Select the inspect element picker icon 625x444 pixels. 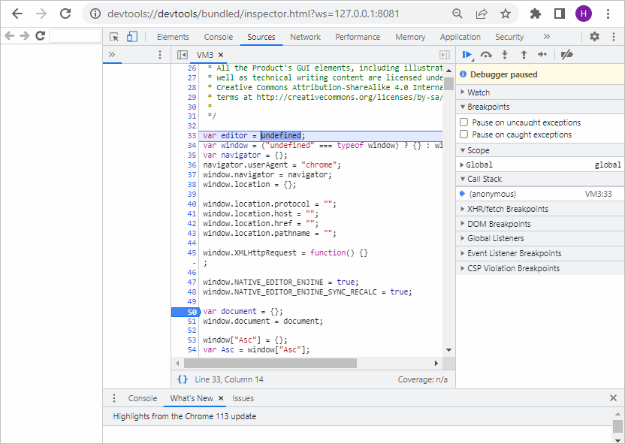(x=114, y=37)
